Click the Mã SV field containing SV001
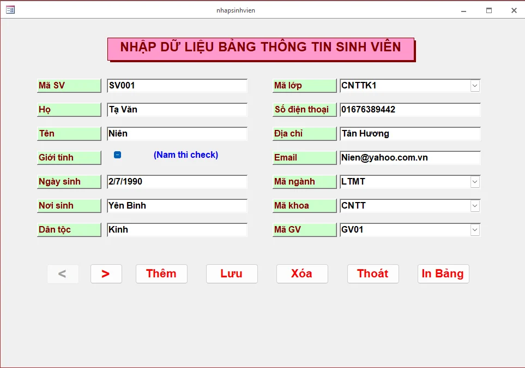This screenshot has width=525, height=368. [x=177, y=86]
